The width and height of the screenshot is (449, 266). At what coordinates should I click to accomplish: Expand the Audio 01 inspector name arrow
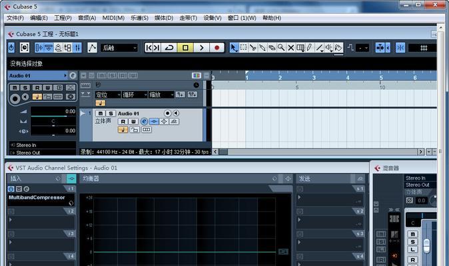click(x=65, y=75)
